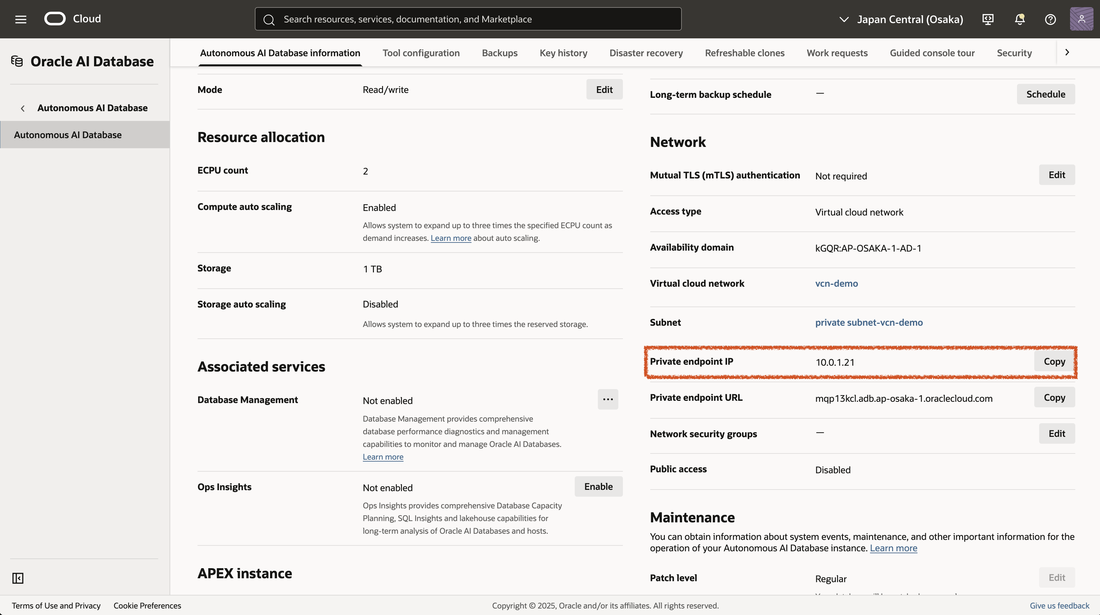Click the search resources input field
1100x615 pixels.
click(x=468, y=19)
